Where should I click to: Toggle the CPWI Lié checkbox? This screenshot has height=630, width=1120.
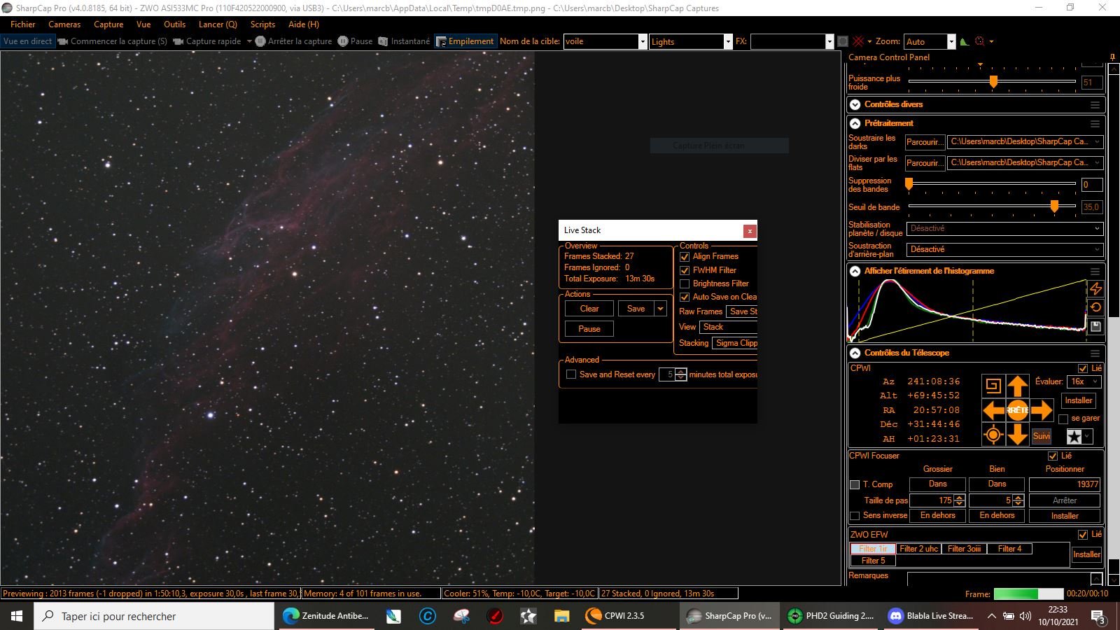tap(1083, 368)
